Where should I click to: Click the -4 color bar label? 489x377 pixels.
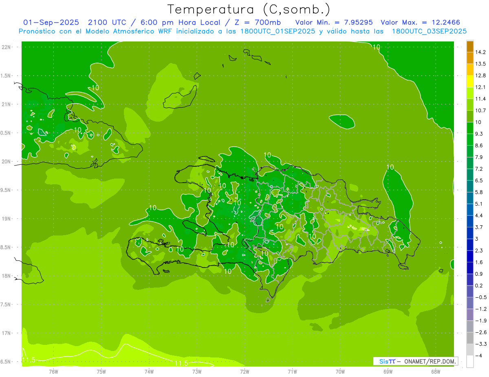click(478, 355)
